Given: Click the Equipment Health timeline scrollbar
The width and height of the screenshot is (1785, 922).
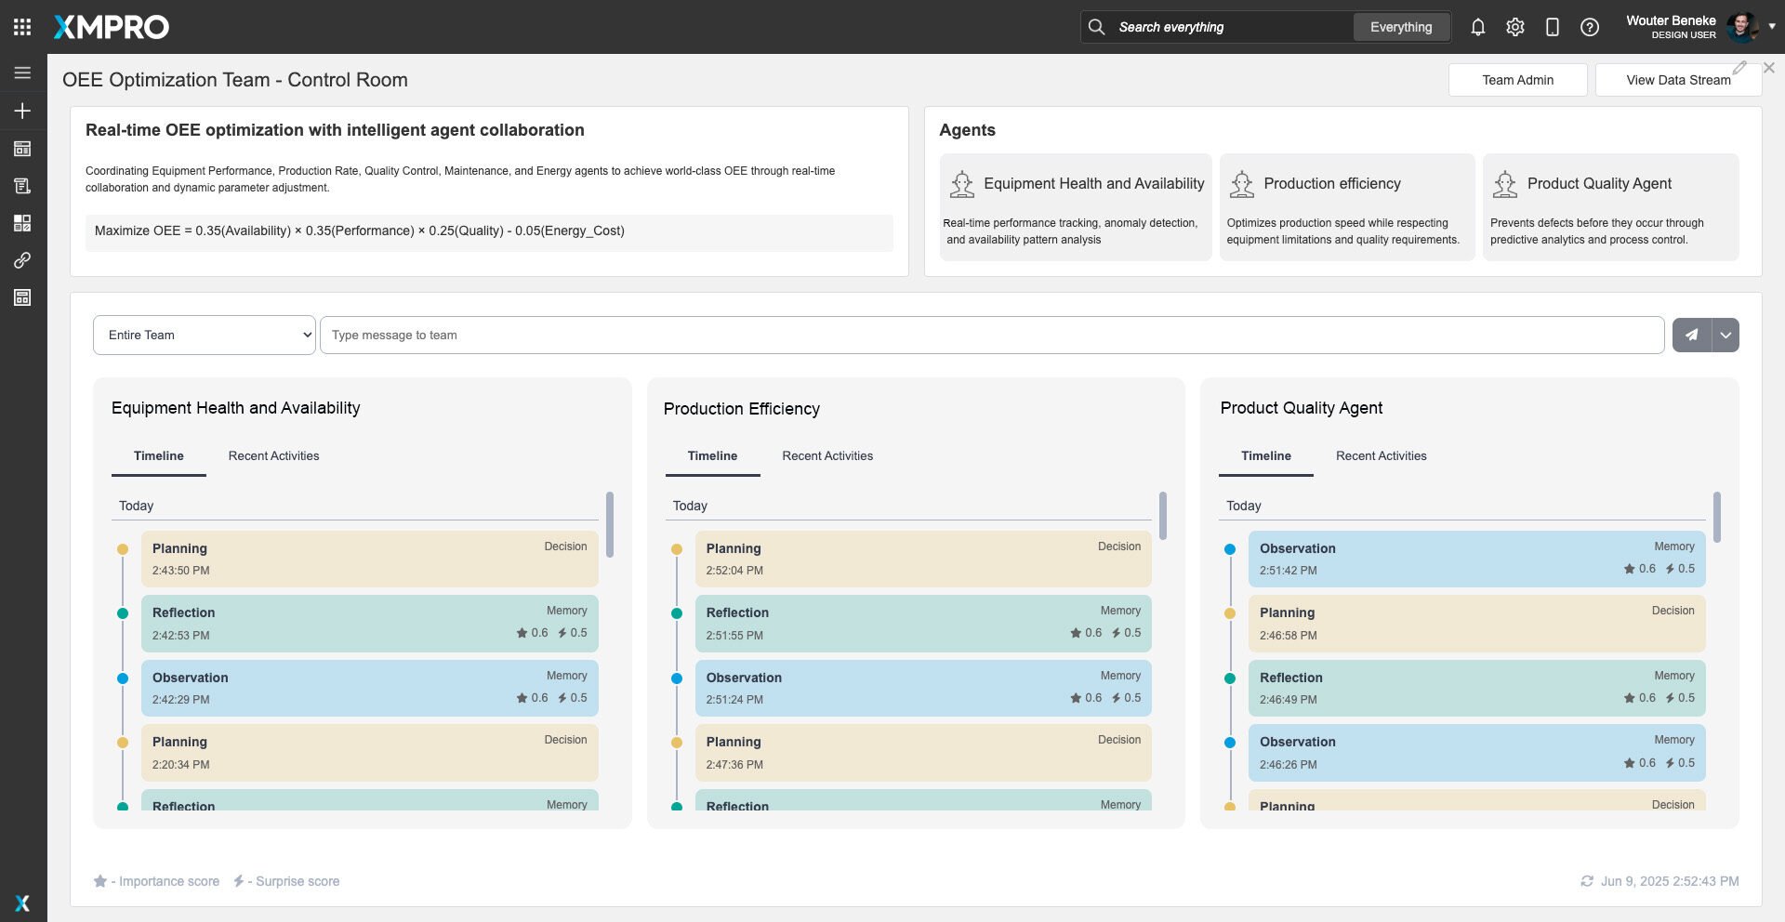Looking at the screenshot, I should [x=610, y=524].
